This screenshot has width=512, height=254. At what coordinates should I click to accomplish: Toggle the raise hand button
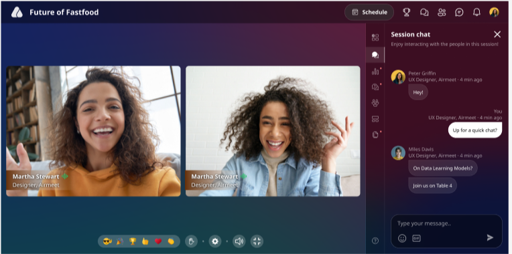(x=192, y=241)
